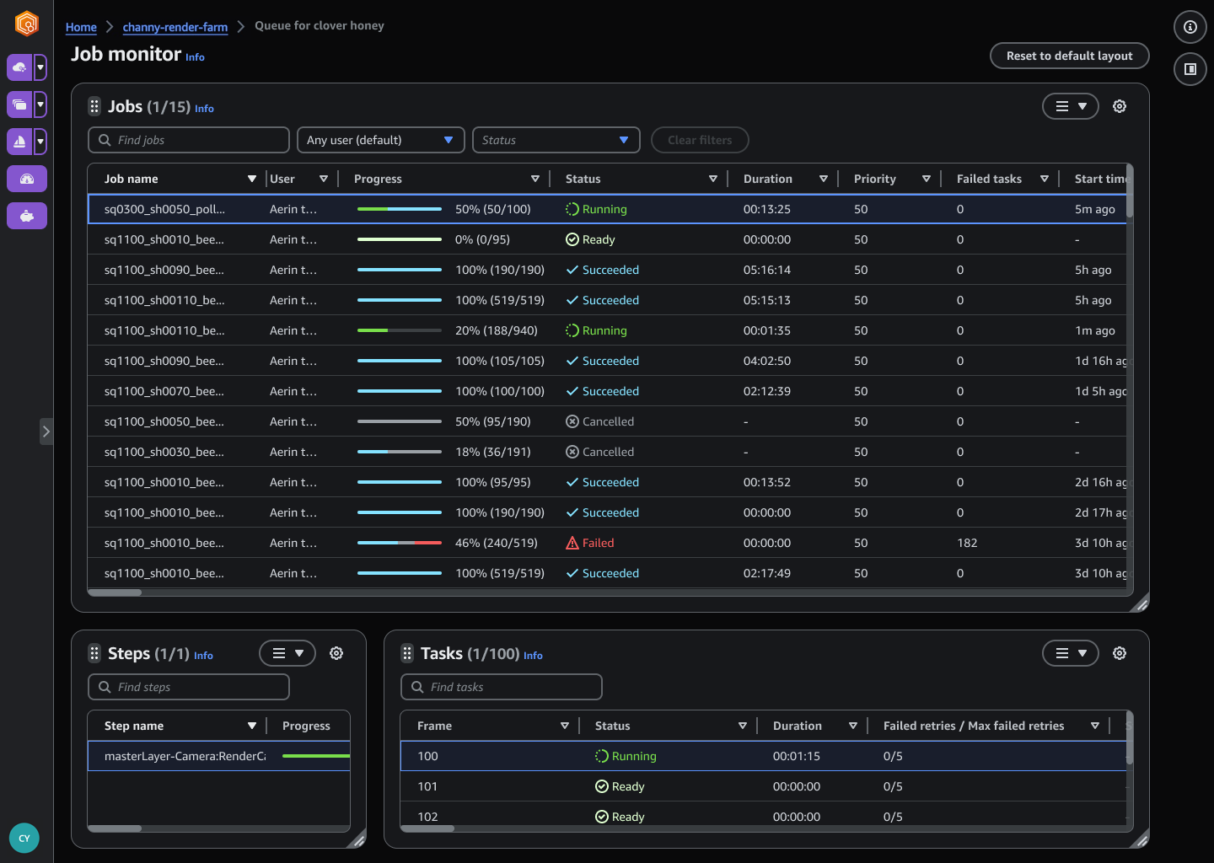Viewport: 1214px width, 863px height.
Task: Open the Status filter dropdown
Action: tap(556, 140)
